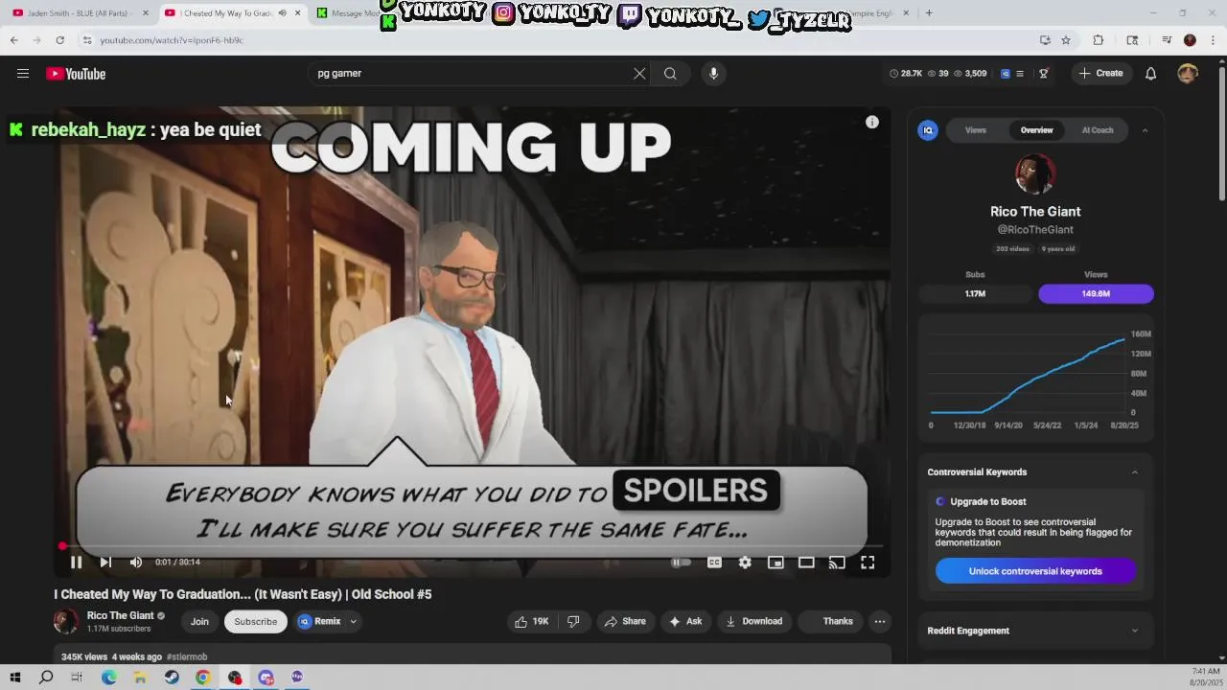
Task: Click the vidIQ logo in side panel
Action: pos(928,130)
